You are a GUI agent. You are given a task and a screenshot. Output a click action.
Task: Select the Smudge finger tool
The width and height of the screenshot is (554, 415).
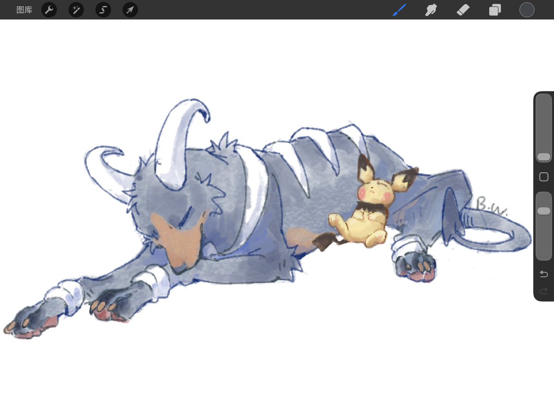431,10
